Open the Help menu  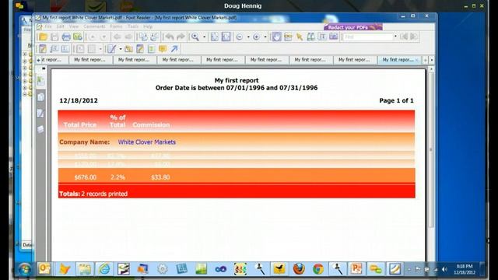tap(148, 26)
